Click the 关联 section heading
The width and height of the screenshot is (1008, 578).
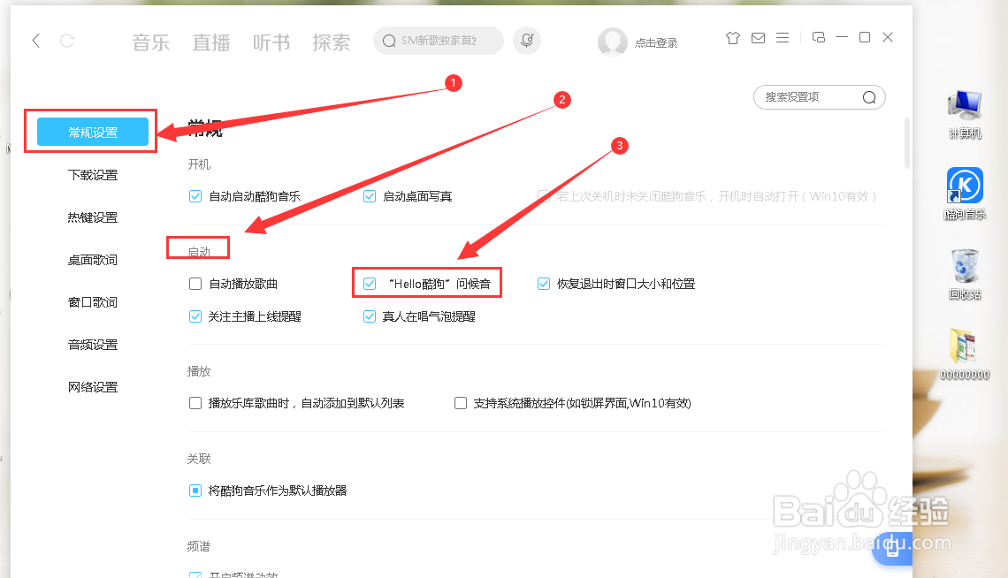(199, 459)
